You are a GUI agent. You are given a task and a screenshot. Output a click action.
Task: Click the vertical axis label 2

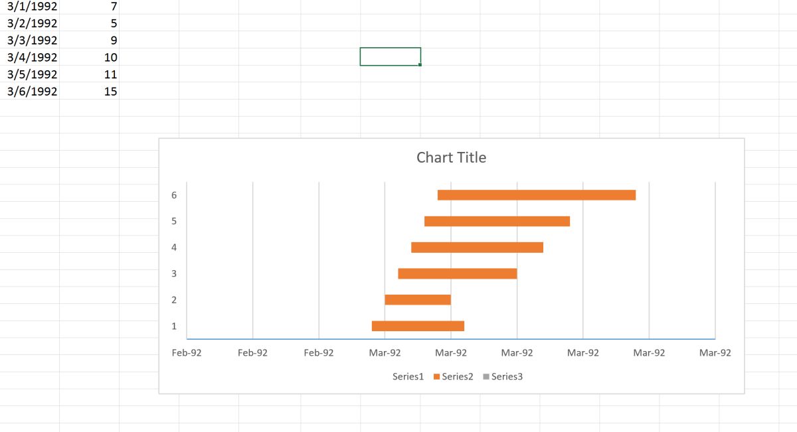coord(174,300)
